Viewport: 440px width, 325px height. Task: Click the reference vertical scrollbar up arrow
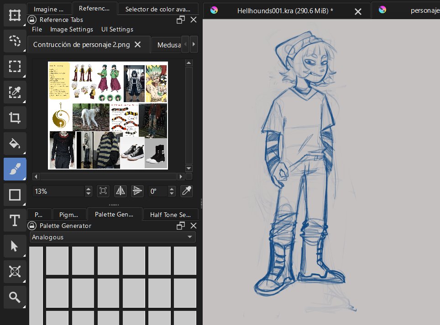(189, 63)
